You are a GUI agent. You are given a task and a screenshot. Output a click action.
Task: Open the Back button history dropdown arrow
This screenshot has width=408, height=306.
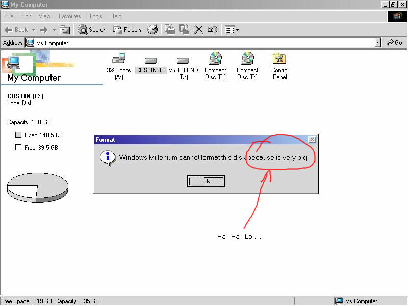33,30
